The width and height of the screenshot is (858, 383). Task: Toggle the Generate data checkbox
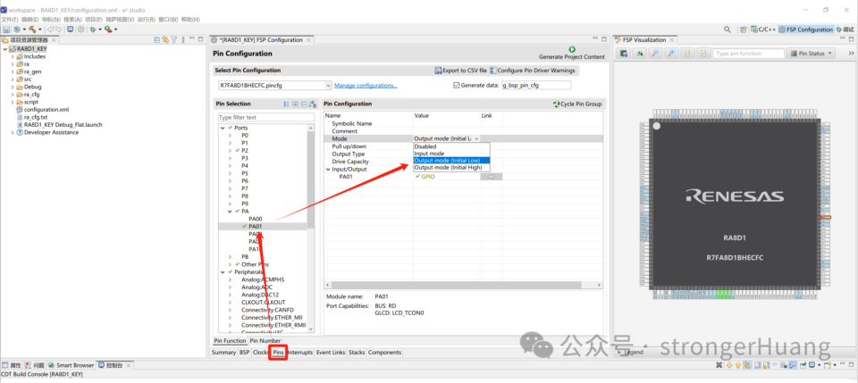coord(457,85)
